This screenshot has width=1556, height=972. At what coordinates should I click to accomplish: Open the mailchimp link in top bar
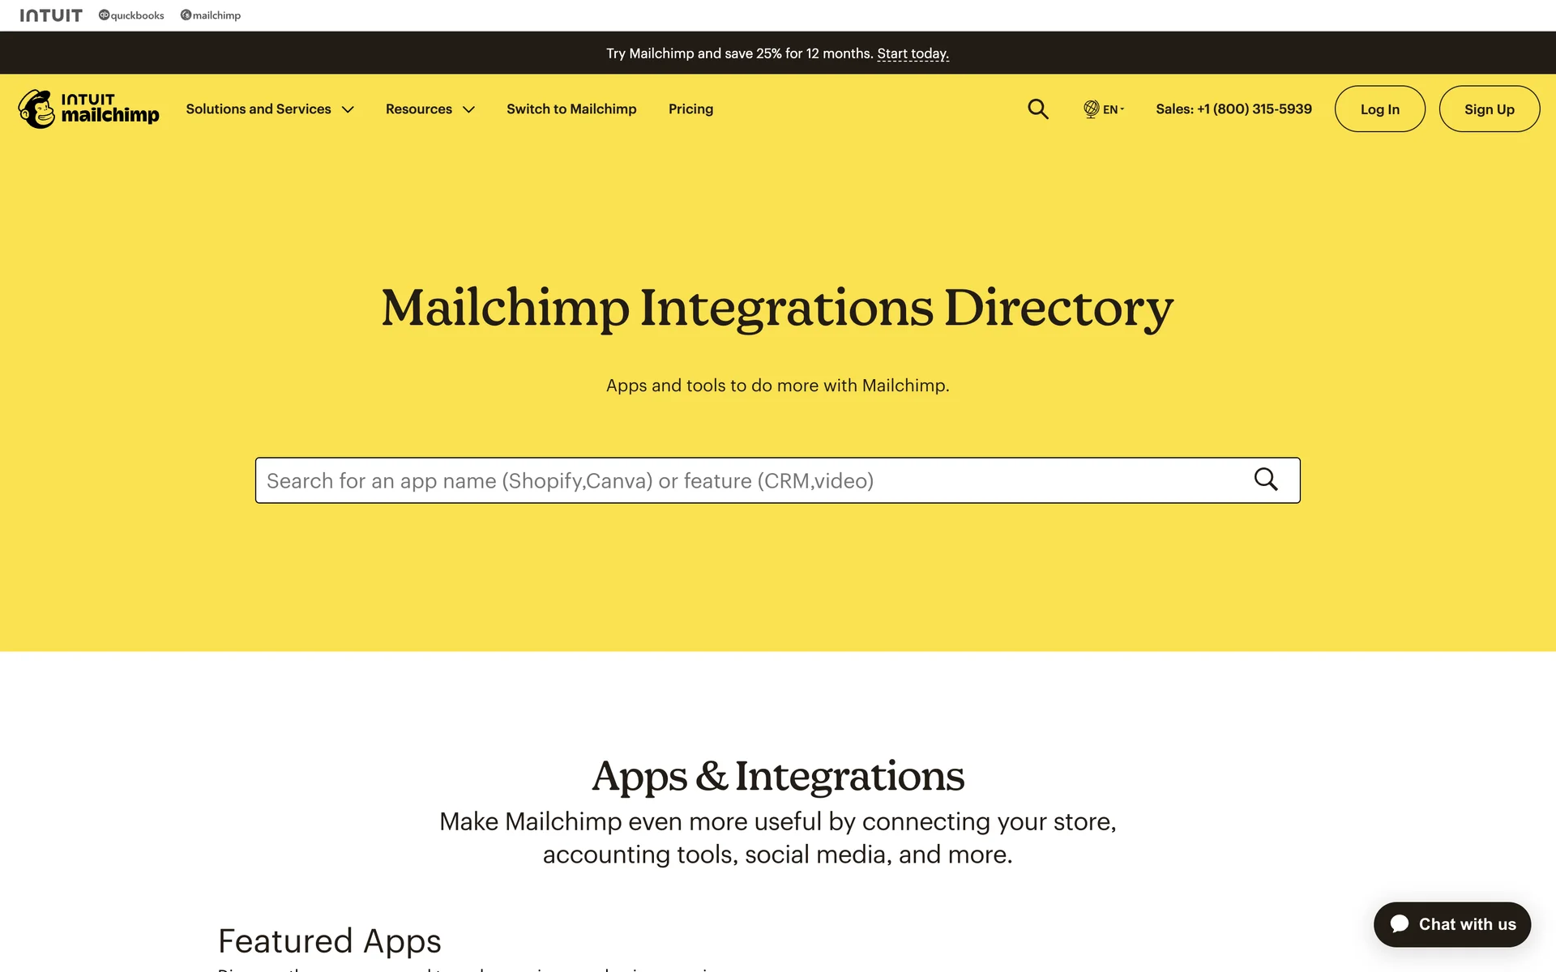[211, 15]
